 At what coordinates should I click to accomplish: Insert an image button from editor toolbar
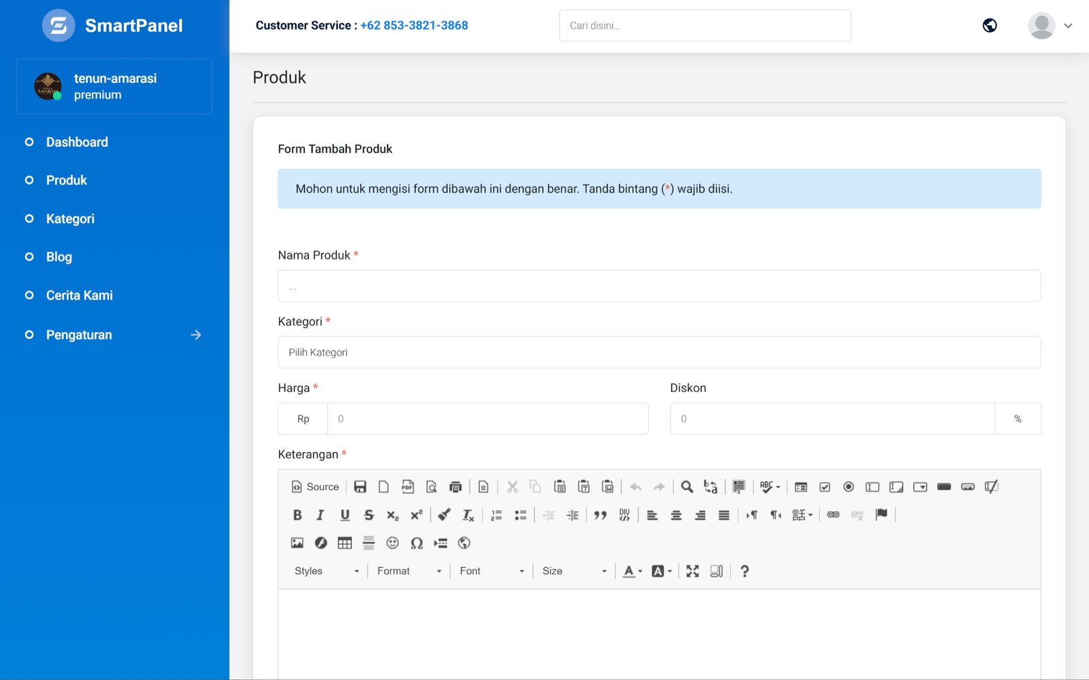pos(968,487)
